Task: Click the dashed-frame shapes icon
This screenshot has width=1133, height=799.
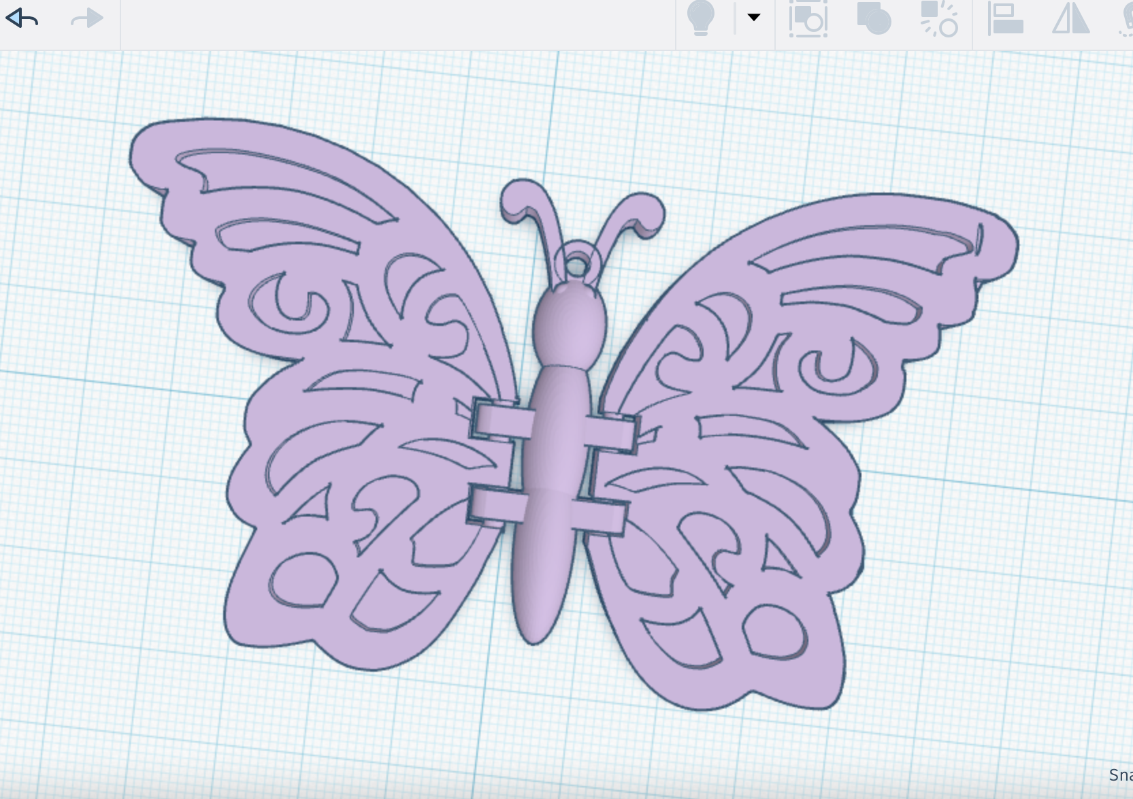Action: pos(808,18)
